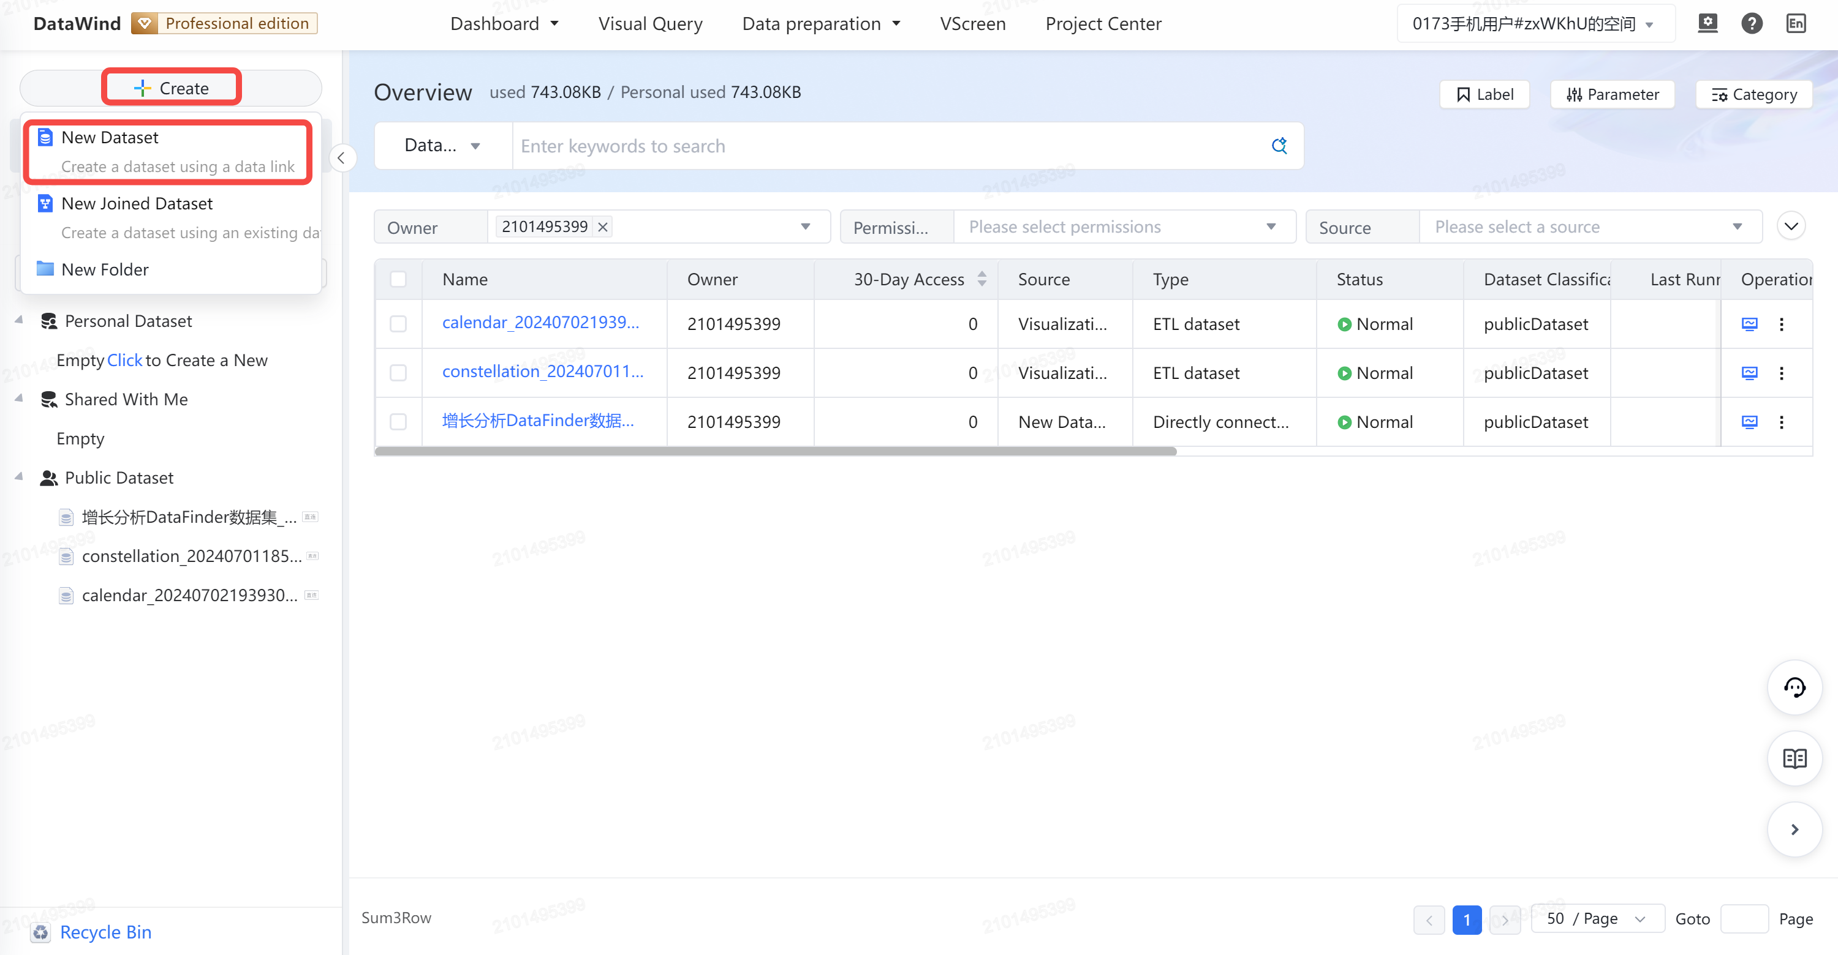Go to Visual Query tab
1838x955 pixels.
[650, 23]
